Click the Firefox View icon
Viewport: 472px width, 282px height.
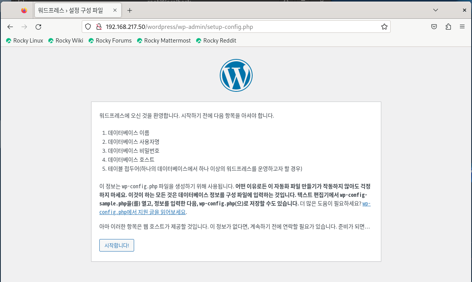tap(24, 11)
